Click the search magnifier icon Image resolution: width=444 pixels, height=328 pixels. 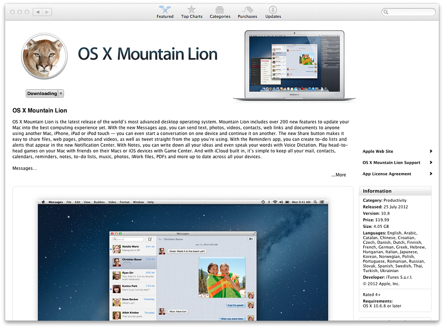(385, 12)
